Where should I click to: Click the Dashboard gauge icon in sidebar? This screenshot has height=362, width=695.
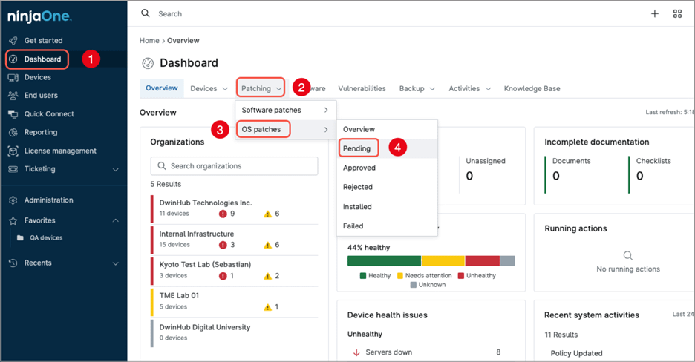[13, 59]
